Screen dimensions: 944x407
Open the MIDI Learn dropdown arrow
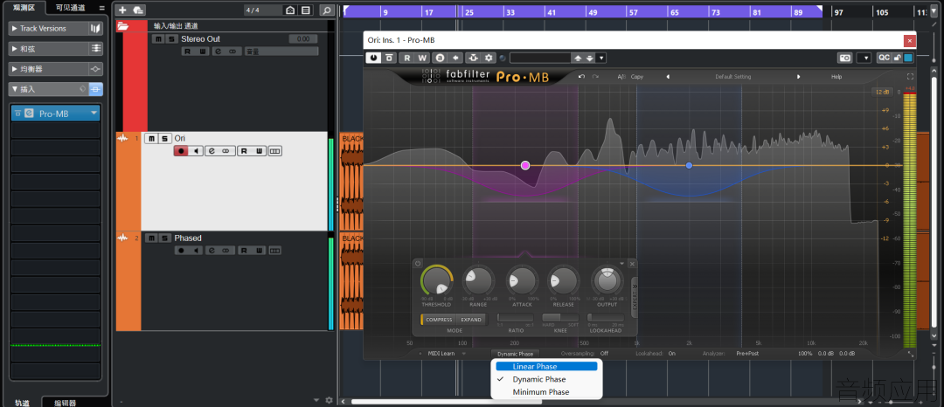tap(464, 354)
